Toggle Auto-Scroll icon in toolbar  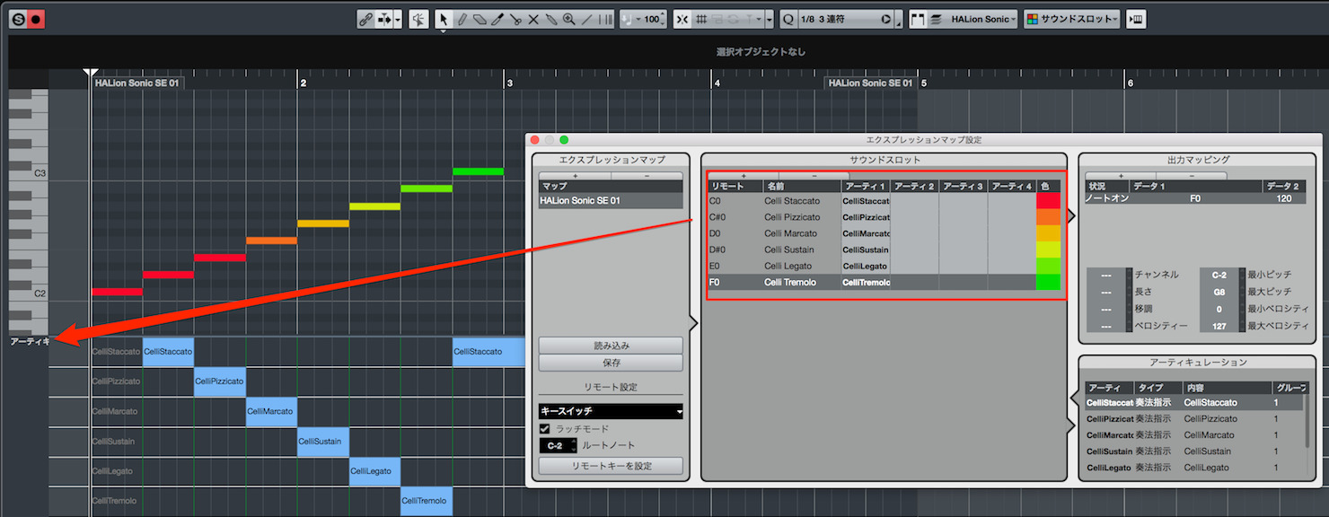pyautogui.click(x=383, y=19)
